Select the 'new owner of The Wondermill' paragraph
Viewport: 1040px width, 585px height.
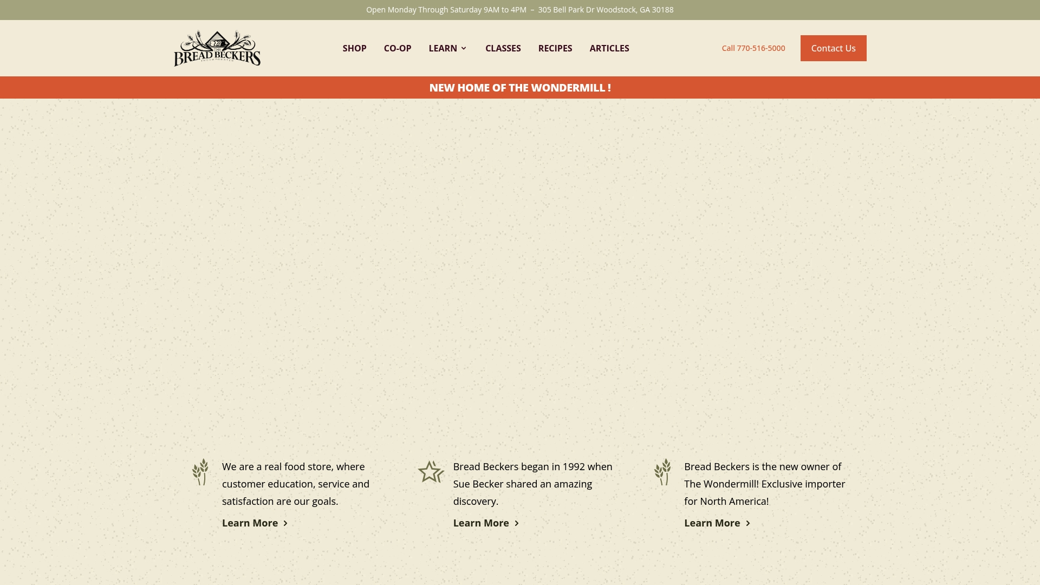[765, 484]
